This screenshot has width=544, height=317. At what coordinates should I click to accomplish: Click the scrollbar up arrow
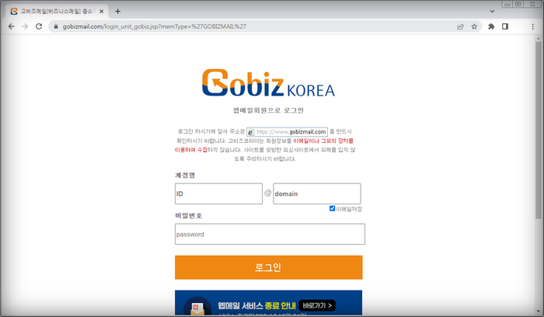tap(538, 38)
